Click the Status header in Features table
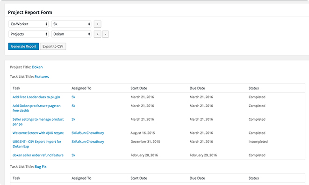The height and width of the screenshot is (185, 309). point(254,88)
